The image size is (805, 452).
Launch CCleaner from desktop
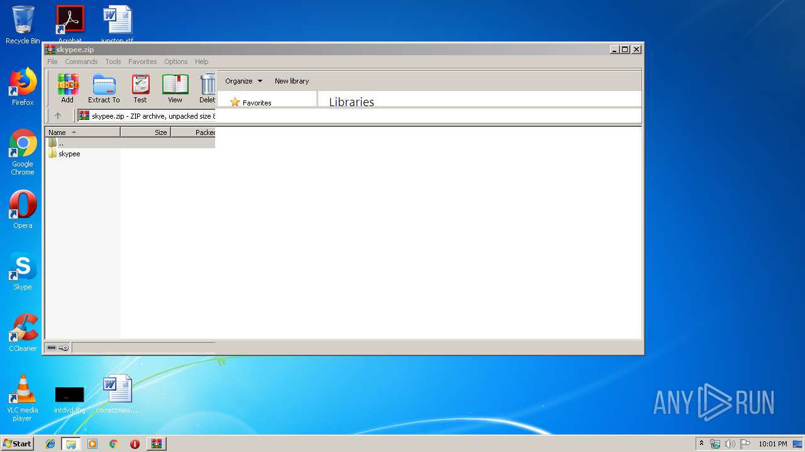(23, 333)
